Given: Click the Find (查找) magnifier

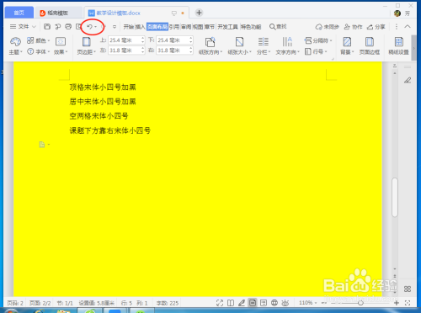Looking at the screenshot, I should coord(272,27).
